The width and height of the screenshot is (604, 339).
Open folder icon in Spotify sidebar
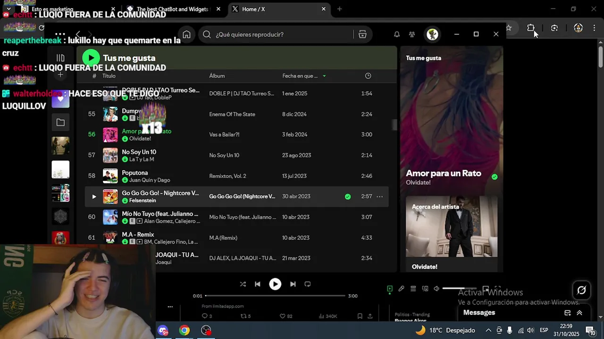60,122
